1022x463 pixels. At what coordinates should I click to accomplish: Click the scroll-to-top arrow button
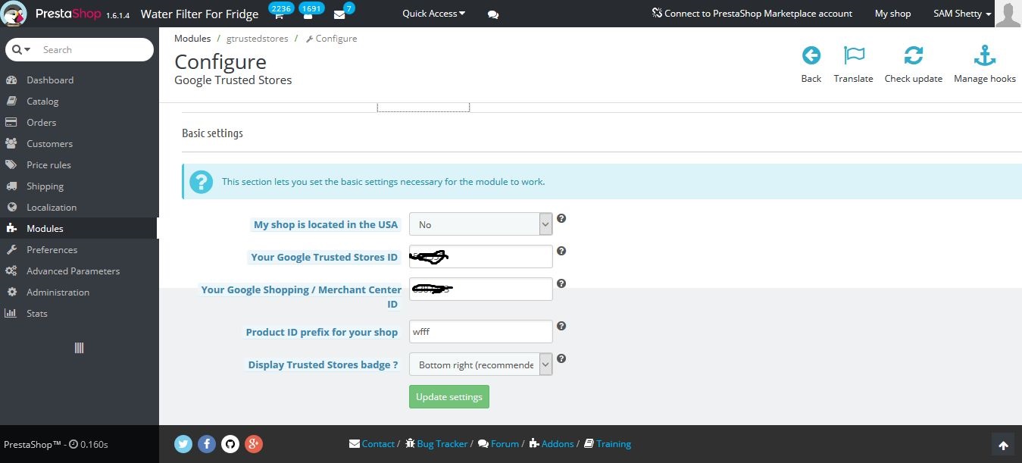coord(1002,445)
